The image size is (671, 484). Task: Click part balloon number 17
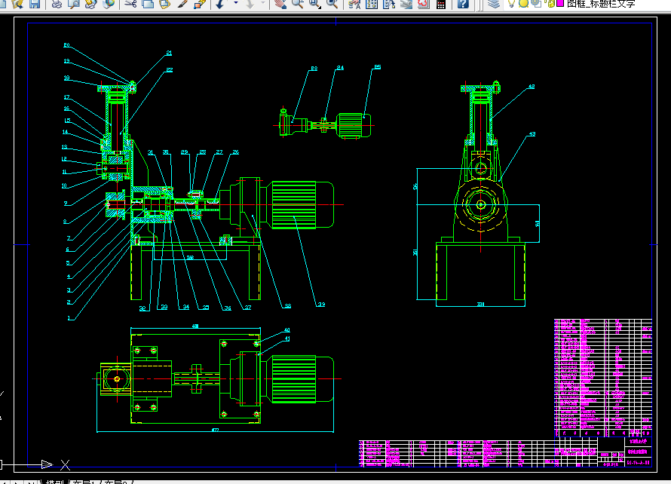coord(67,97)
